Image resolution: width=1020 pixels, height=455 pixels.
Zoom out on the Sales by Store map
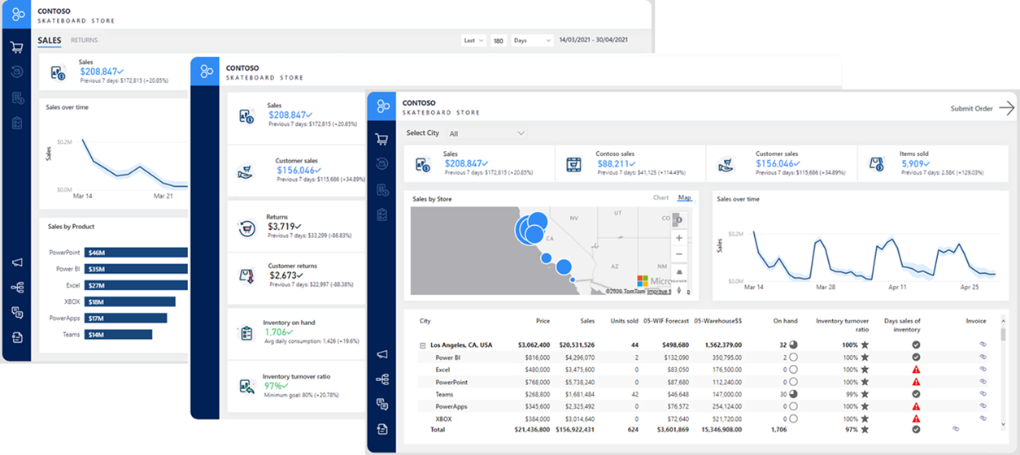(x=680, y=254)
